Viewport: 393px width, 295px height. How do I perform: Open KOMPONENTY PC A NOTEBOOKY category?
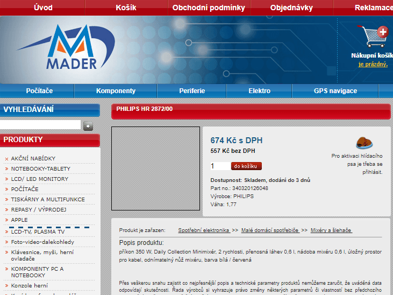click(37, 272)
